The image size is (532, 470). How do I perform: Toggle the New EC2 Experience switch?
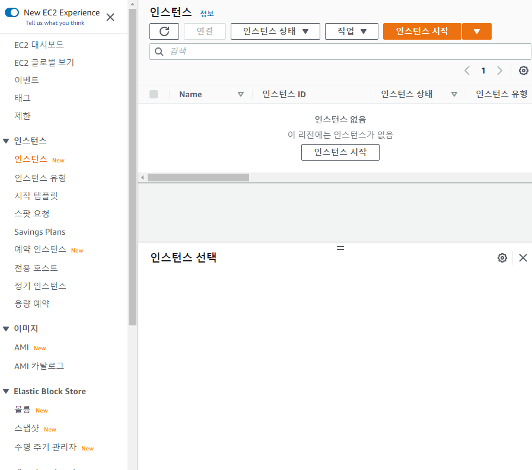click(12, 13)
